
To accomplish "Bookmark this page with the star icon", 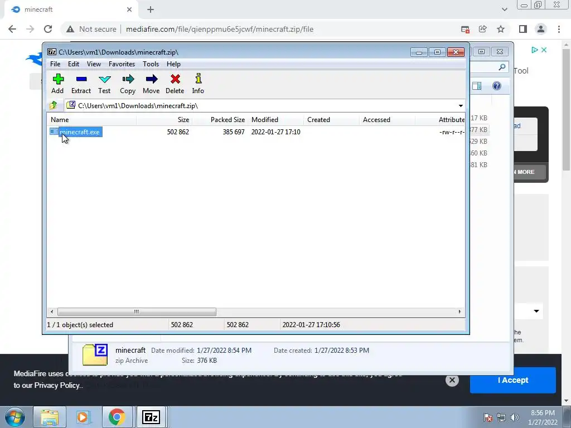I will click(501, 29).
